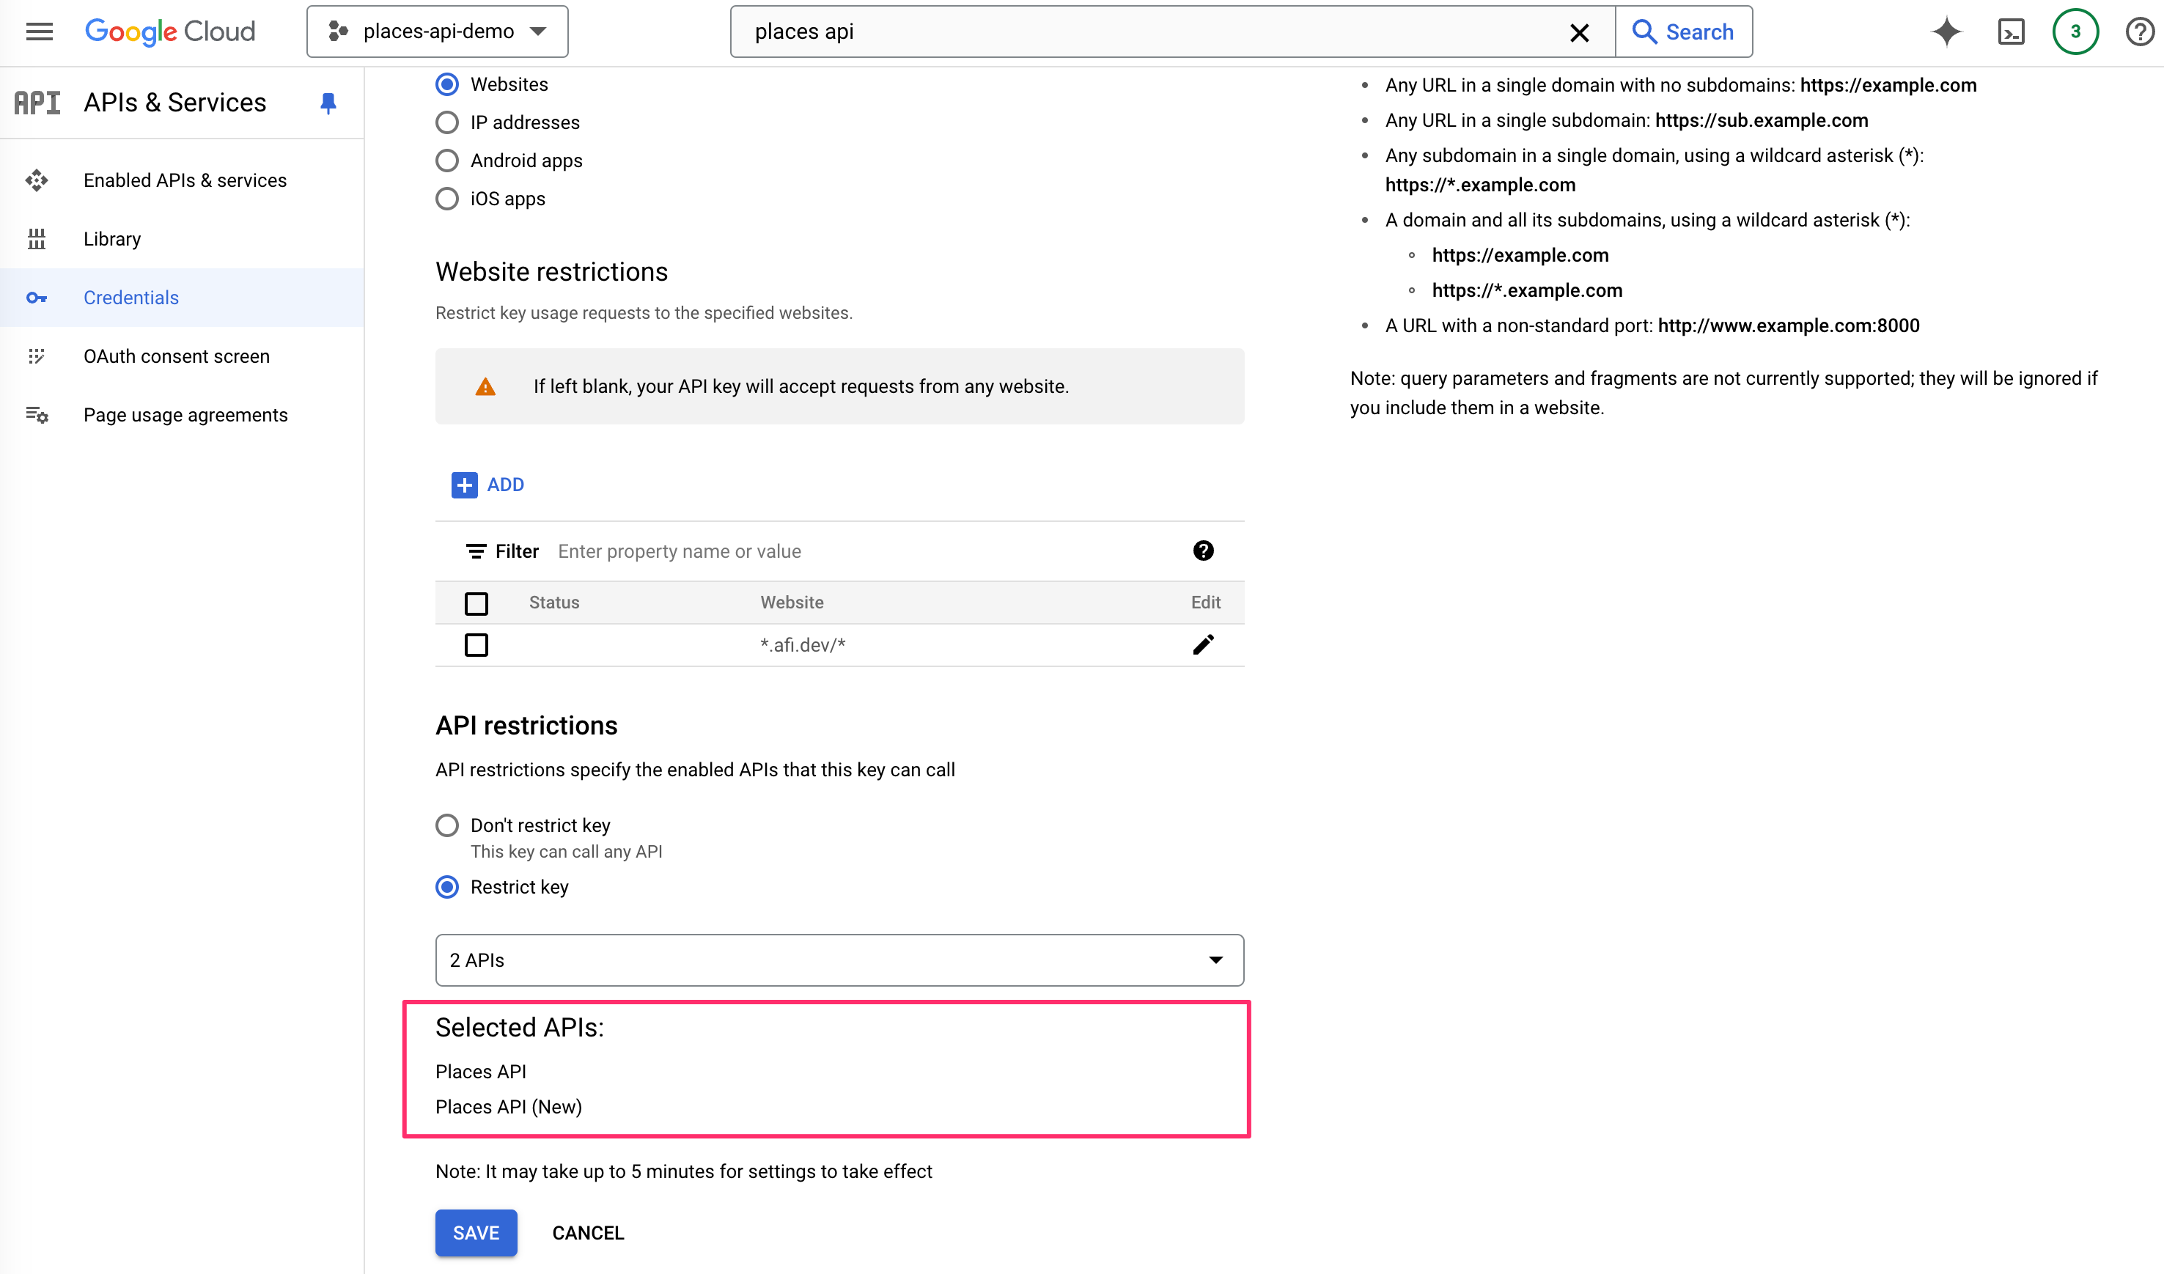Go to the Library section

[111, 239]
